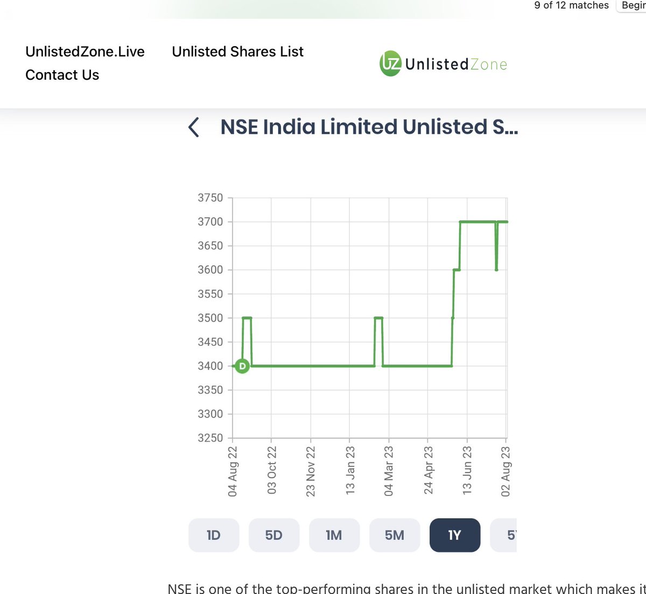This screenshot has width=646, height=594.
Task: Click the 04 Aug 22 date label
Action: pos(233,471)
